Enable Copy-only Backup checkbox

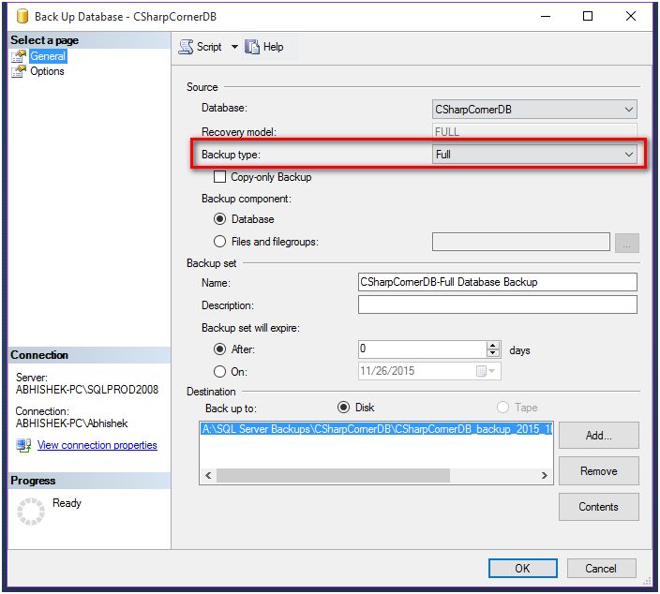(x=219, y=177)
